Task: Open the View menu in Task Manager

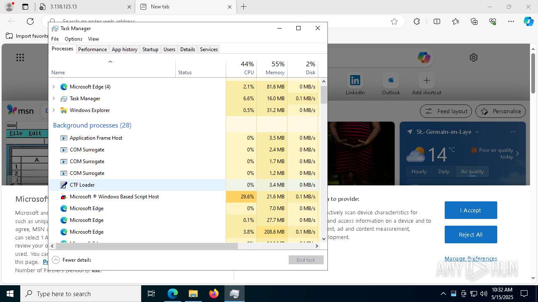Action: point(93,39)
